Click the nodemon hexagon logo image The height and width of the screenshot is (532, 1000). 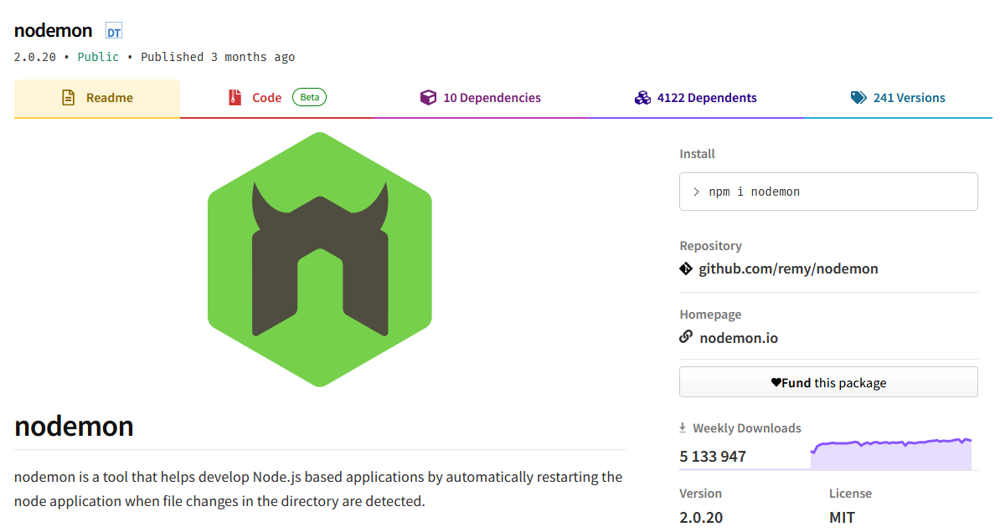click(320, 259)
